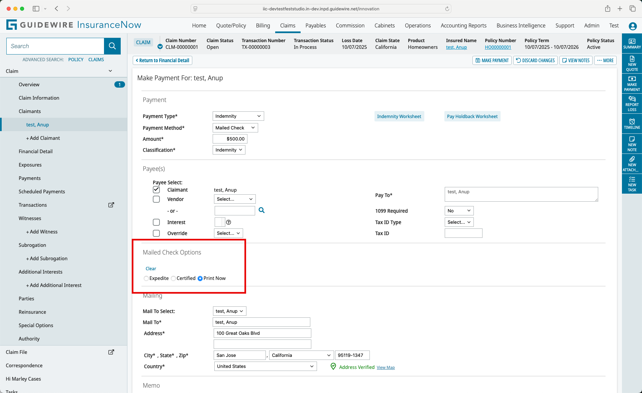Screen dimensions: 642x393
Task: Click the Summary icon in the right sidebar
Action: pyautogui.click(x=632, y=43)
